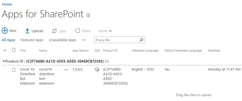This screenshot has width=242, height=101.
Task: Click the edit properties icon for Covid-19 app
Action: pyautogui.click(x=97, y=70)
